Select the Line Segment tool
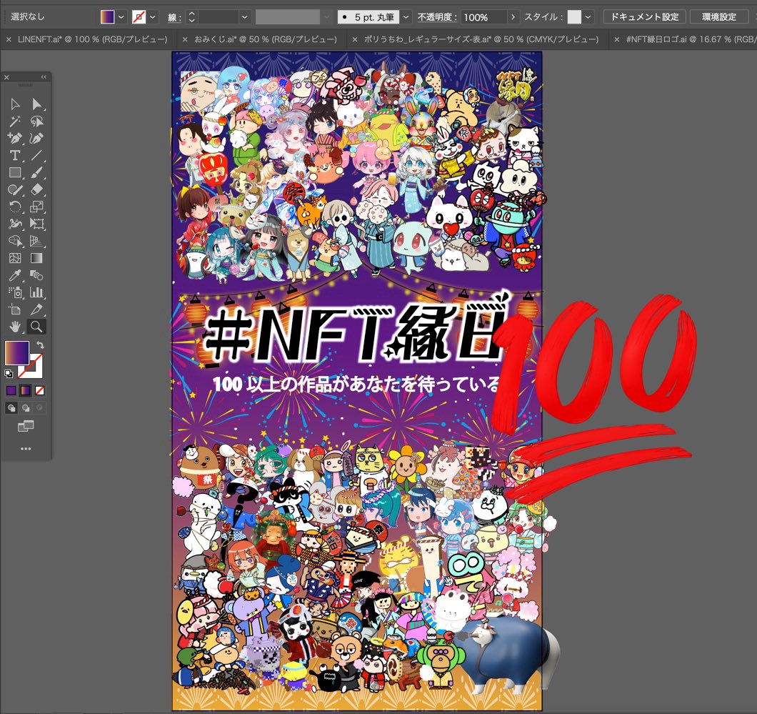This screenshot has width=757, height=714. pos(36,155)
